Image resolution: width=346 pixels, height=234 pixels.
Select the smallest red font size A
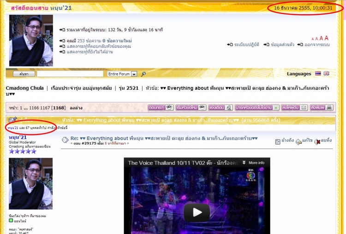point(312,39)
